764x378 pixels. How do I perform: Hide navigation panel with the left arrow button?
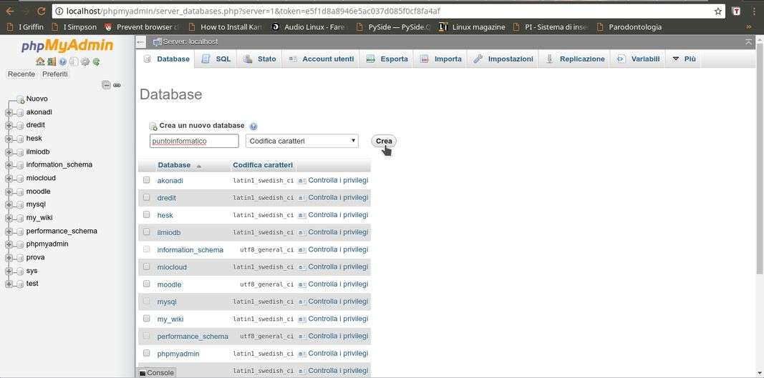click(141, 42)
